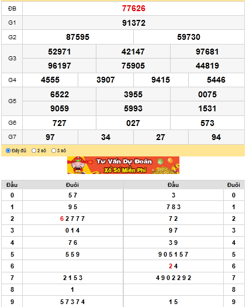The height and width of the screenshot is (307, 246).
Task: Click the head digits '1 5'
Action: [x=173, y=302]
